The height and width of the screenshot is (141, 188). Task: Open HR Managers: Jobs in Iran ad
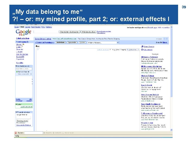point(151,66)
